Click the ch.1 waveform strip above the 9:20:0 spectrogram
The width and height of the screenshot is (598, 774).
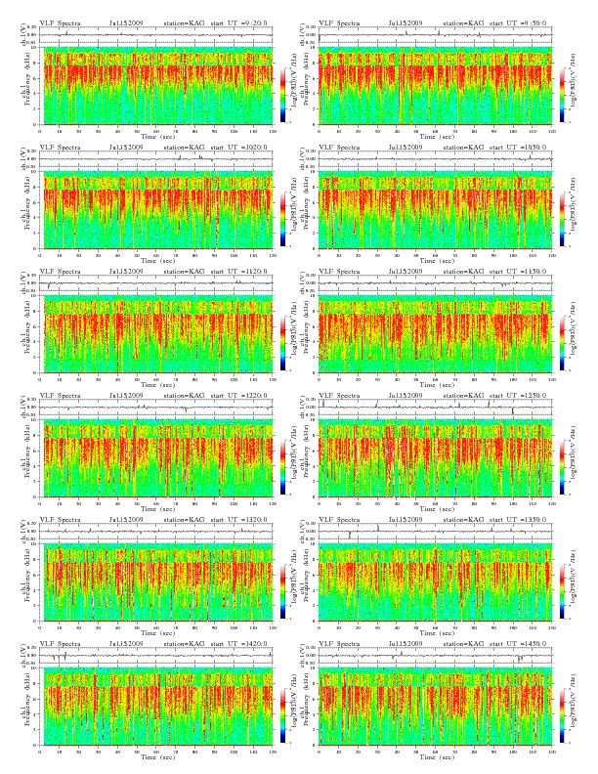[156, 35]
